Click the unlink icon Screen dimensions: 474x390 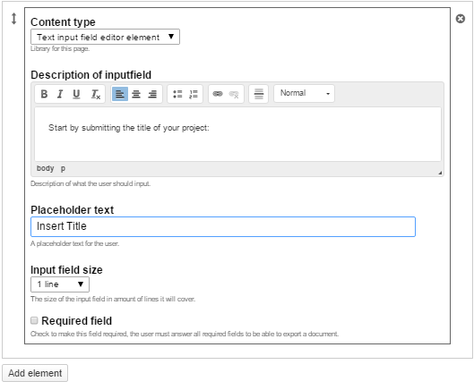coord(234,94)
